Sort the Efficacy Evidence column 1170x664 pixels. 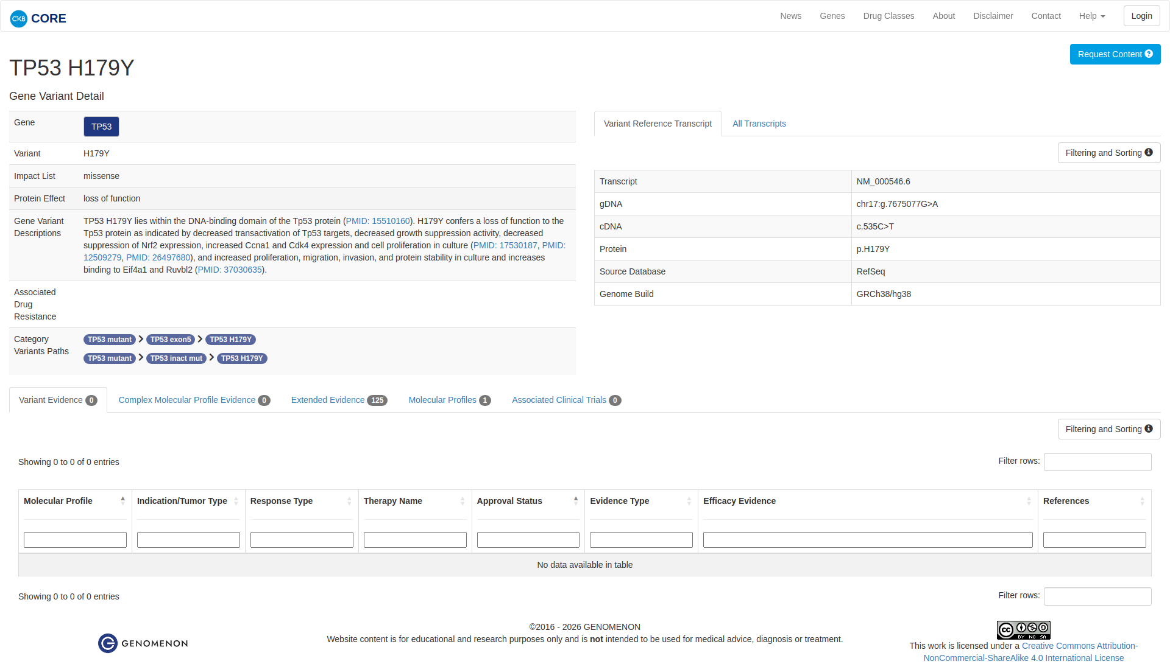coord(1029,501)
